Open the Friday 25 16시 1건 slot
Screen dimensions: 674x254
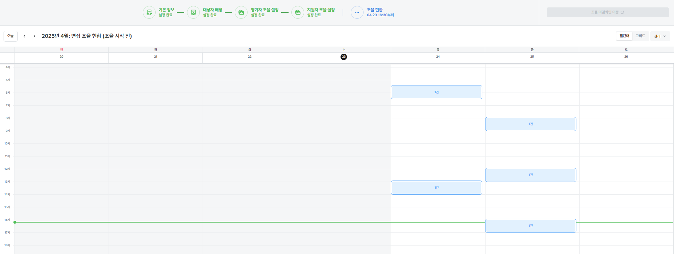click(x=530, y=226)
